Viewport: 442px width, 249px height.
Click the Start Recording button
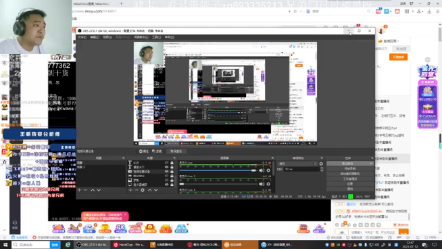coord(350,169)
